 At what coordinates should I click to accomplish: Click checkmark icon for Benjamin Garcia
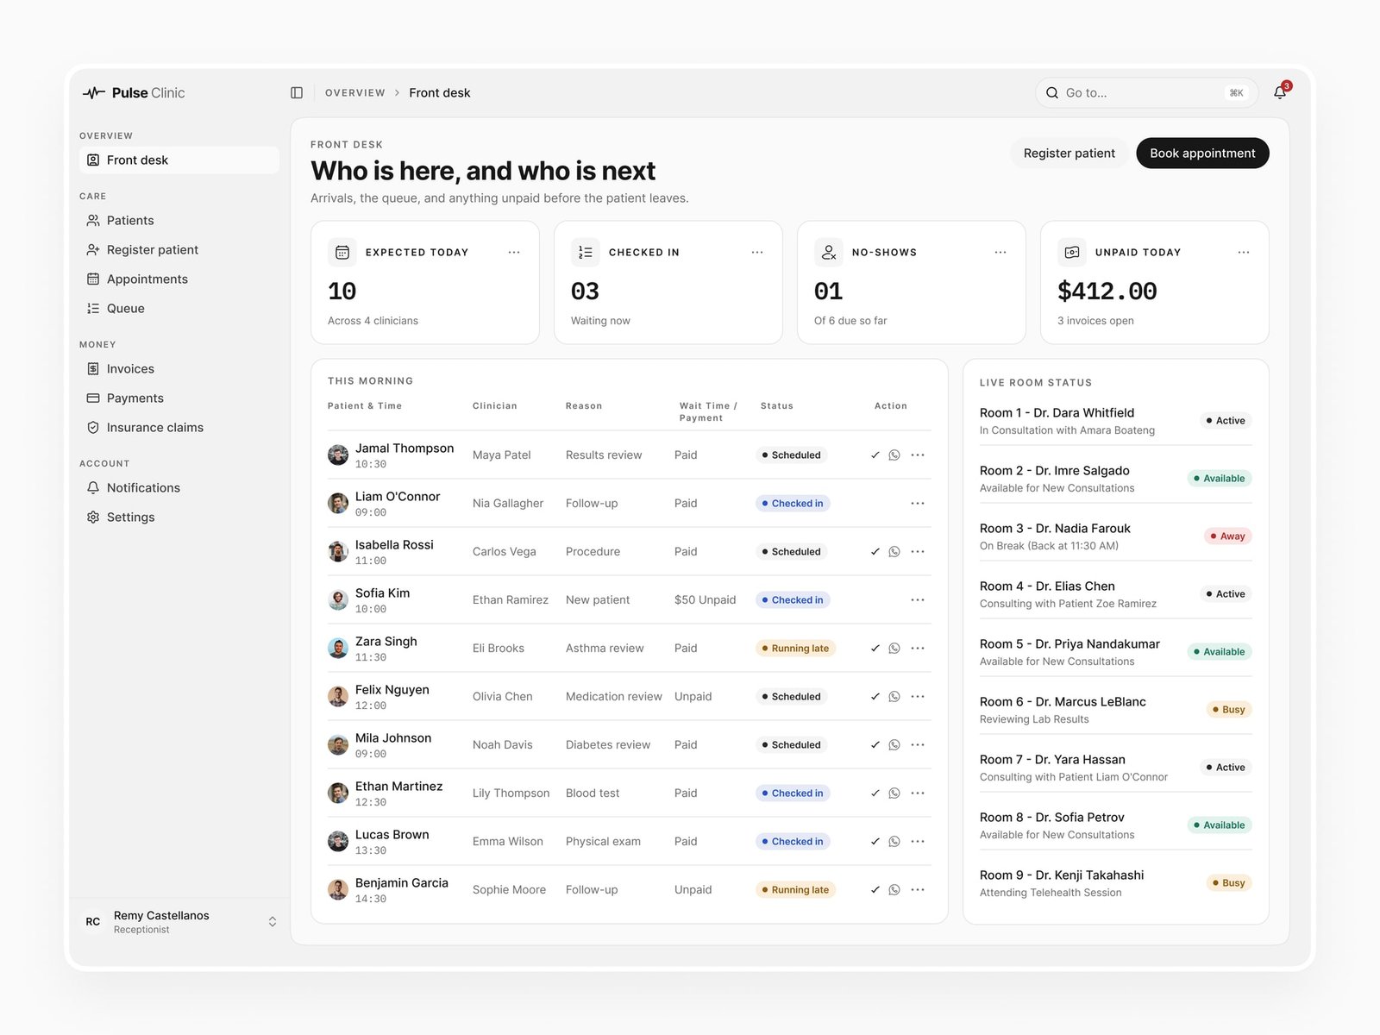pyautogui.click(x=875, y=889)
